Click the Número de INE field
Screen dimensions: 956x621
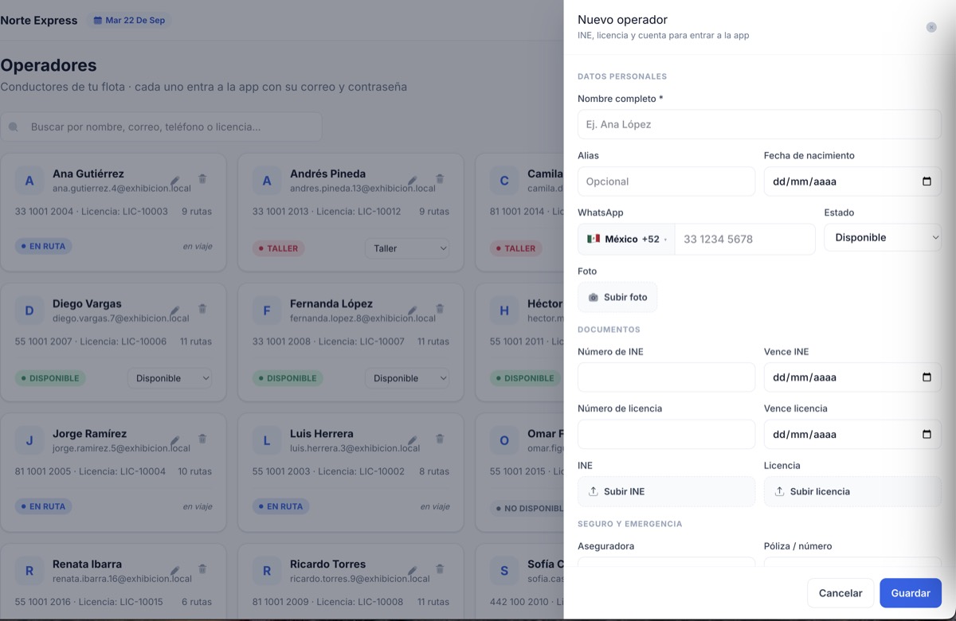click(666, 377)
